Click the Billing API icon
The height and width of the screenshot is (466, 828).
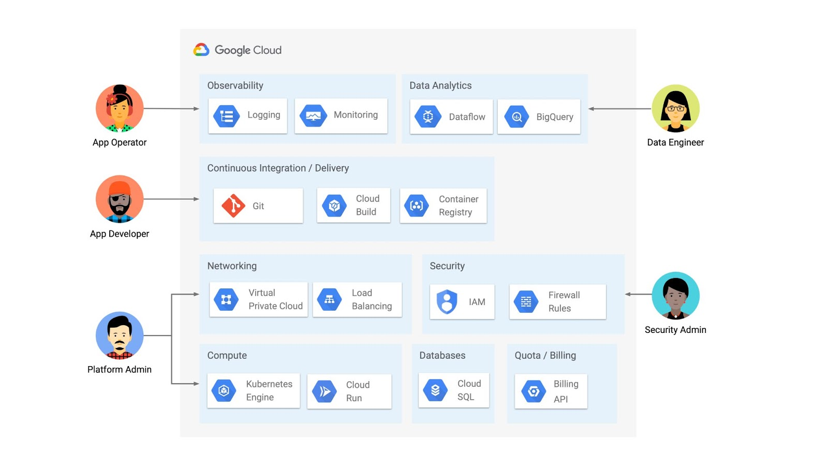[534, 391]
